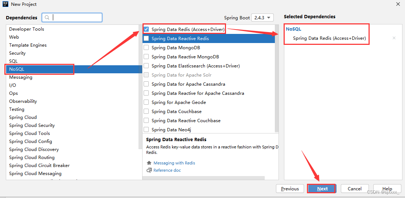Image resolution: width=405 pixels, height=198 pixels.
Task: Remove Spring Data Redis with the X icon
Action: [x=394, y=38]
